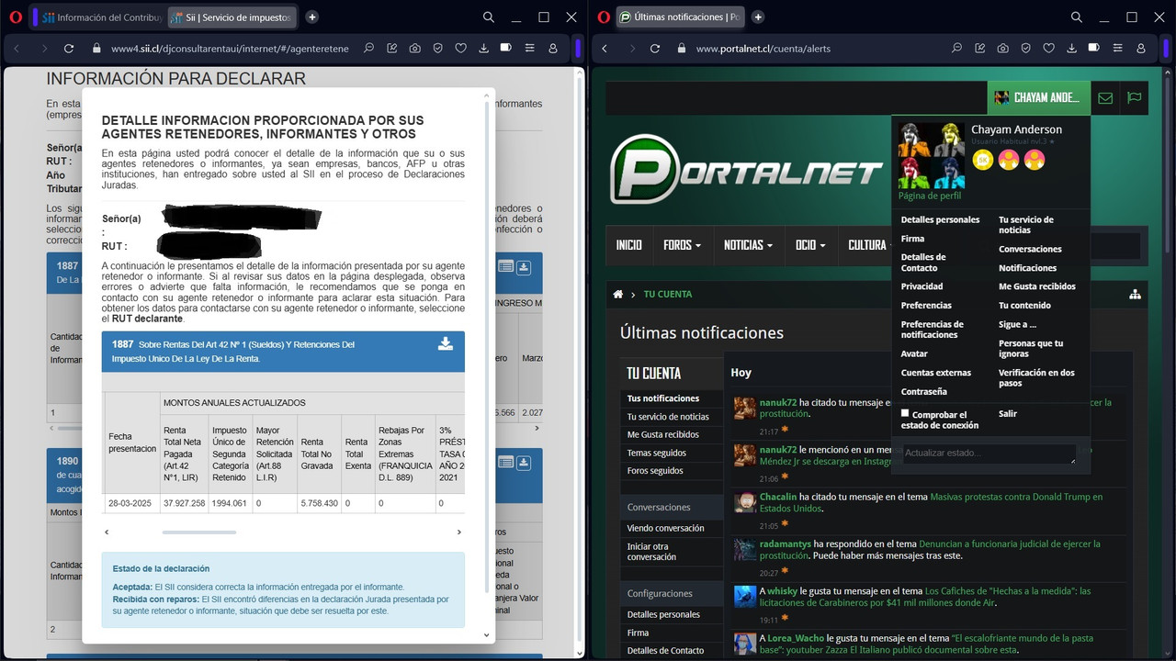Open the Portalnet alerts flag icon
The height and width of the screenshot is (661, 1176).
pyautogui.click(x=1135, y=98)
